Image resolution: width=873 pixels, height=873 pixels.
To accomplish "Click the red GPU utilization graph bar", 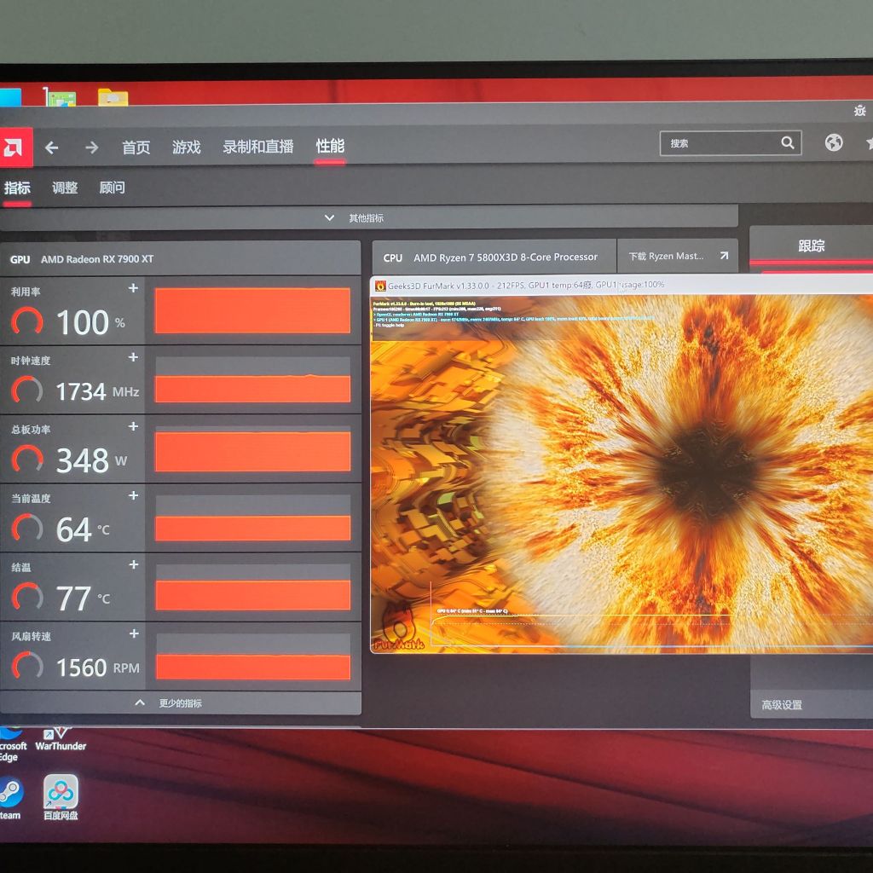I will 253,309.
